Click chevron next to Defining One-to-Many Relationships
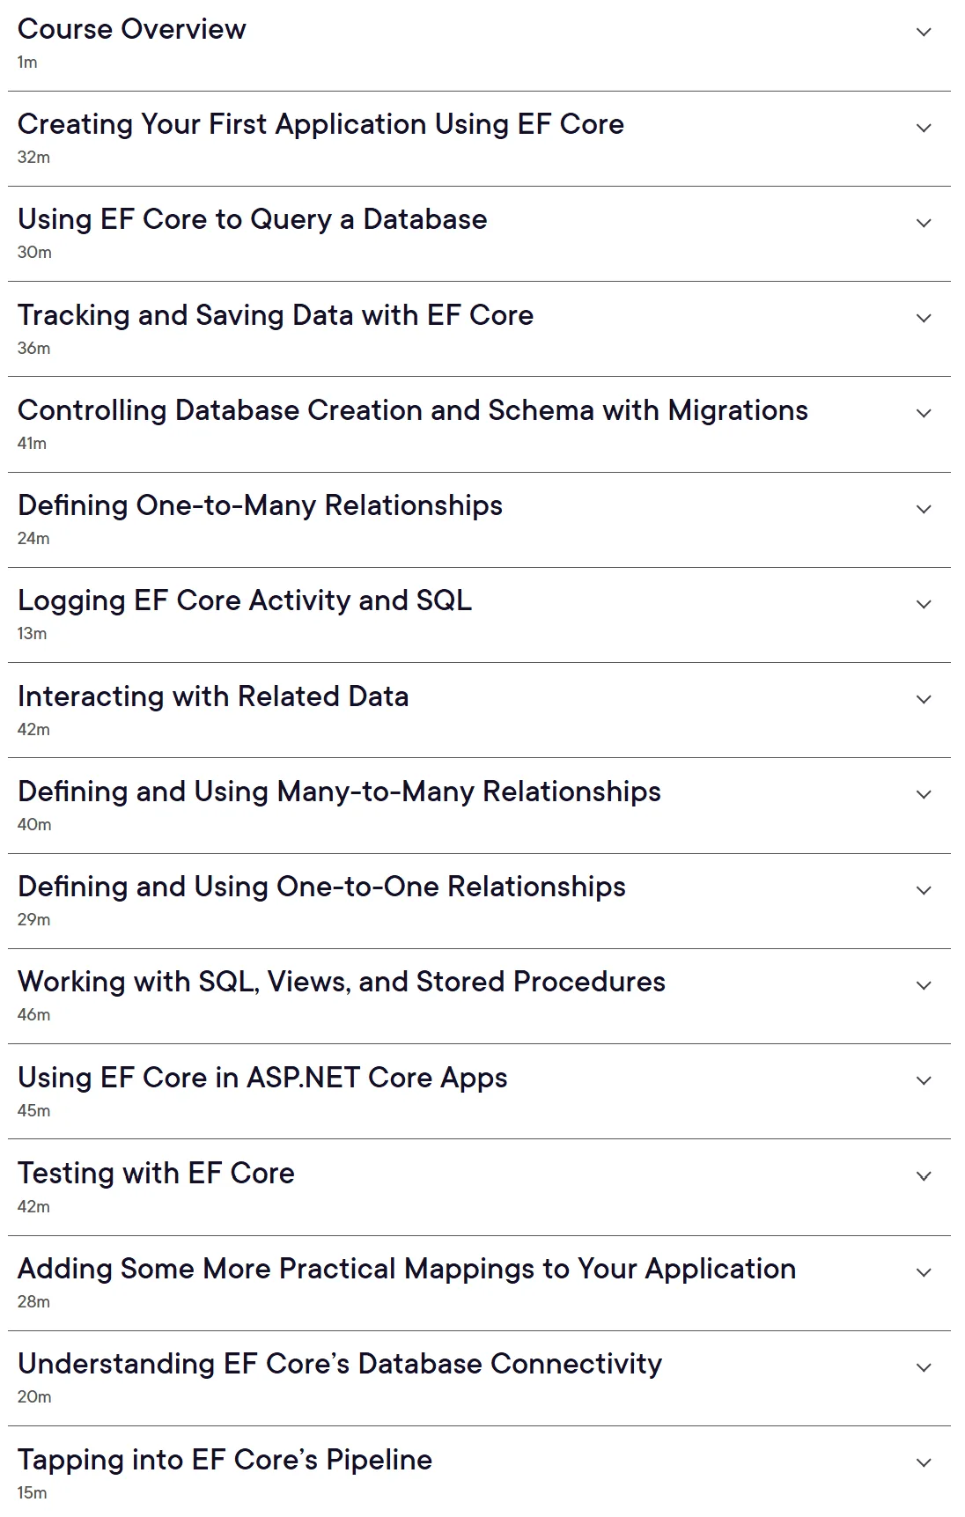The width and height of the screenshot is (965, 1517). (924, 509)
